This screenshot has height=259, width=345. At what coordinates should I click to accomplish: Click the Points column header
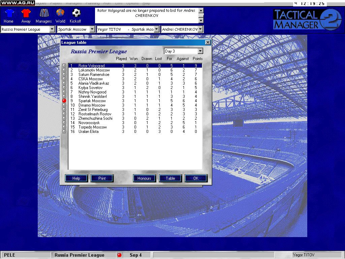(x=197, y=59)
